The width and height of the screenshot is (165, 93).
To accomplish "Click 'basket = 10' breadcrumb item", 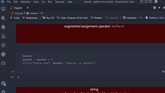I will point(35,13).
